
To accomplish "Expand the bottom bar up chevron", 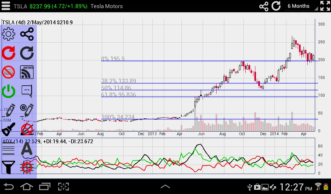I will click(x=165, y=187).
